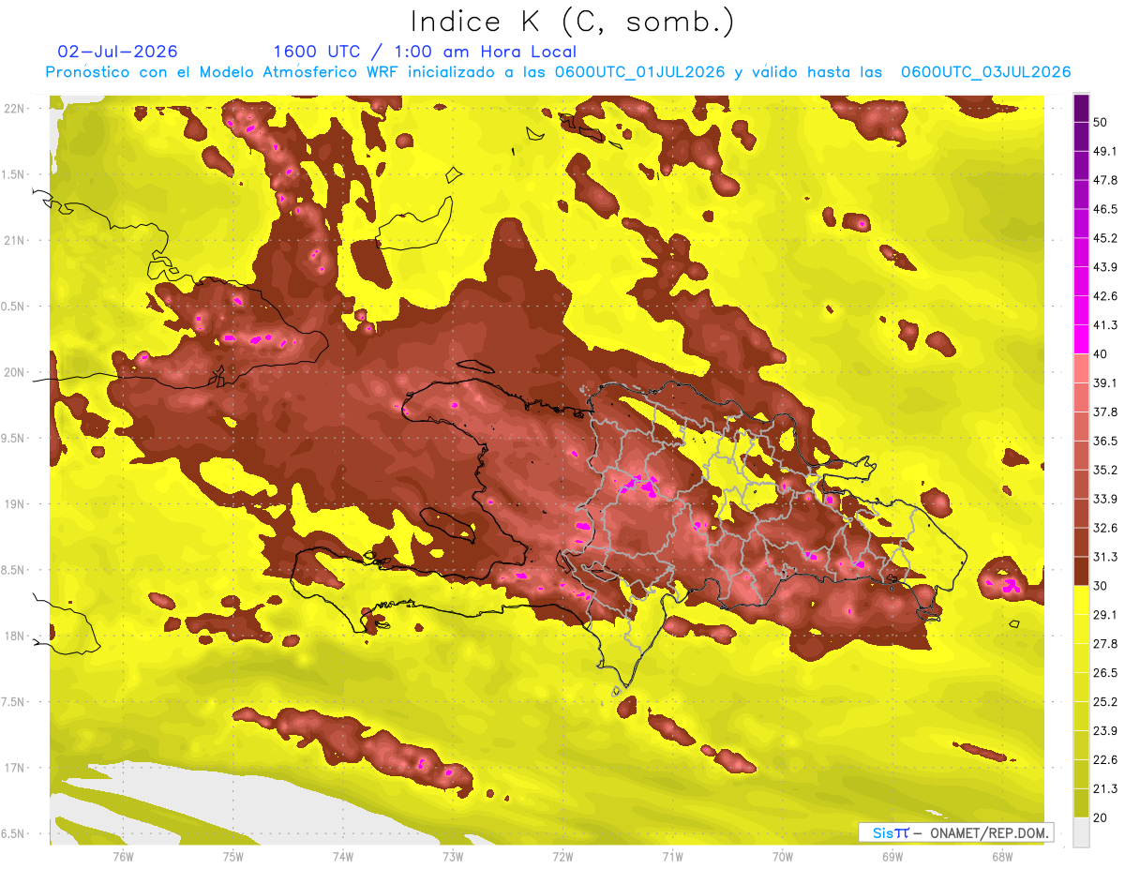Click the '37.8' value on the color scale
Image resolution: width=1125 pixels, height=869 pixels.
pos(1105,412)
